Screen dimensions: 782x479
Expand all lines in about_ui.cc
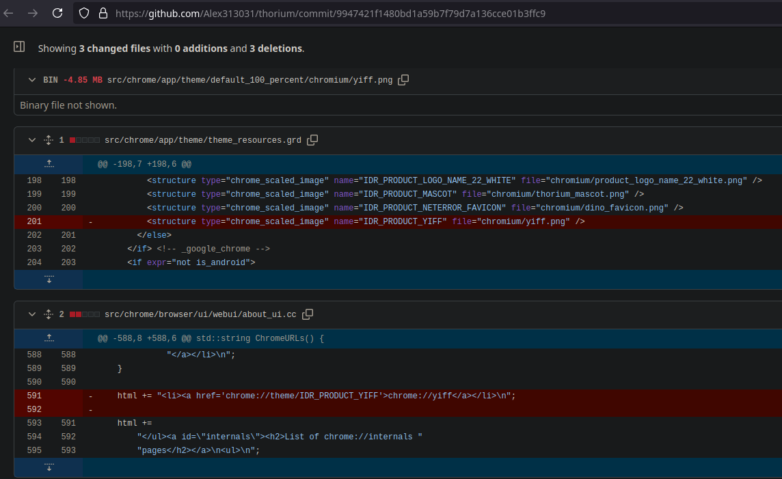pyautogui.click(x=49, y=314)
